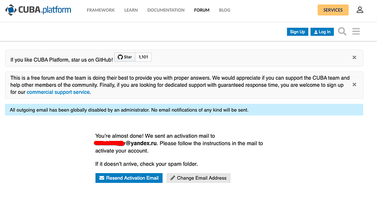
Task: Open the forum search magnifier icon
Action: pos(342,32)
